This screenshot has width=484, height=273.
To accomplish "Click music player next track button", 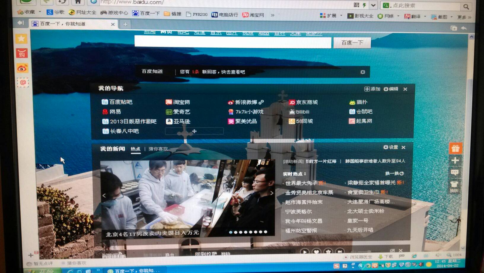I will pos(340,252).
